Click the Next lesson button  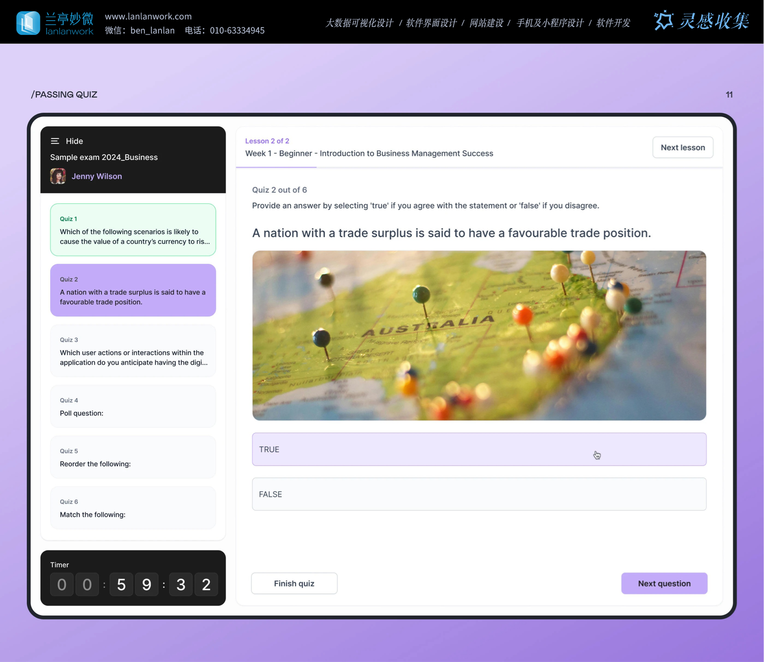click(682, 148)
